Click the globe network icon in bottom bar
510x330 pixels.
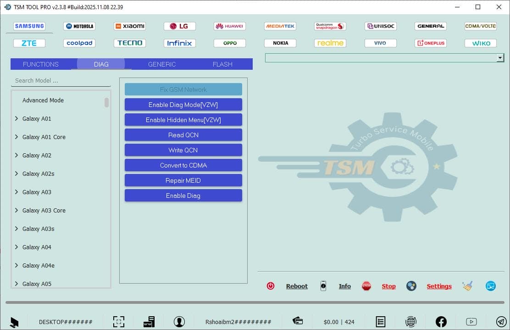(411, 321)
